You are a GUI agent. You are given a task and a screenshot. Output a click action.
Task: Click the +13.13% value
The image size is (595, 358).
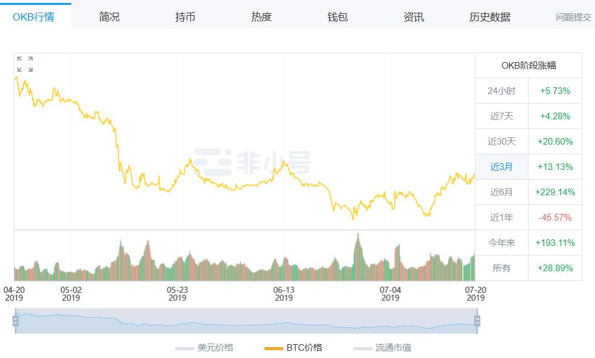point(555,167)
